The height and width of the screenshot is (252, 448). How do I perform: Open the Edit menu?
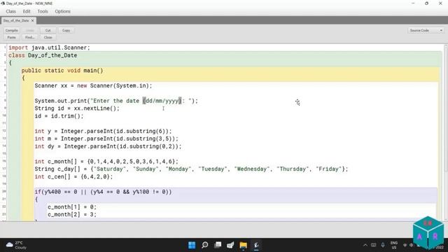(27, 11)
